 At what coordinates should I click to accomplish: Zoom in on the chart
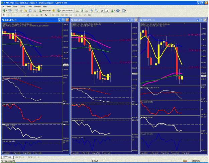pyautogui.click(x=92, y=10)
